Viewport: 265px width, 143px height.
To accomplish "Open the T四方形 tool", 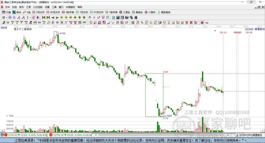I will pos(82,12).
